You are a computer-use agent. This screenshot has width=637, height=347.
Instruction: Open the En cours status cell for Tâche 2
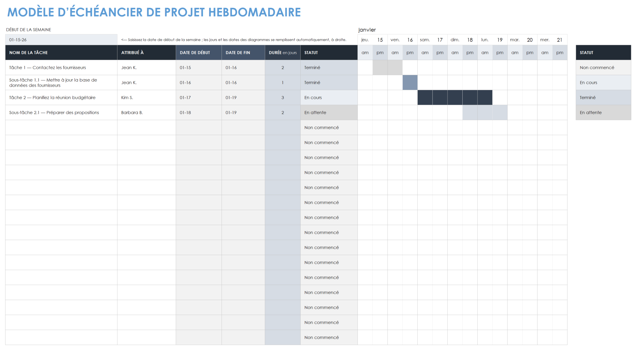[x=329, y=98]
